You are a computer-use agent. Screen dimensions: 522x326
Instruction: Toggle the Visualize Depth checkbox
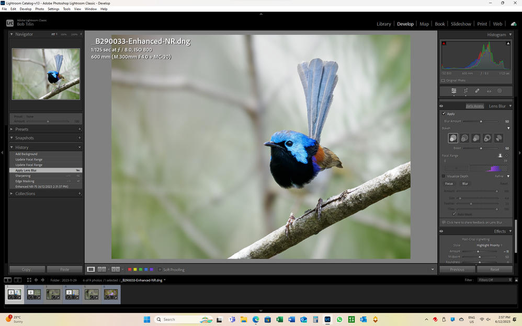(444, 176)
